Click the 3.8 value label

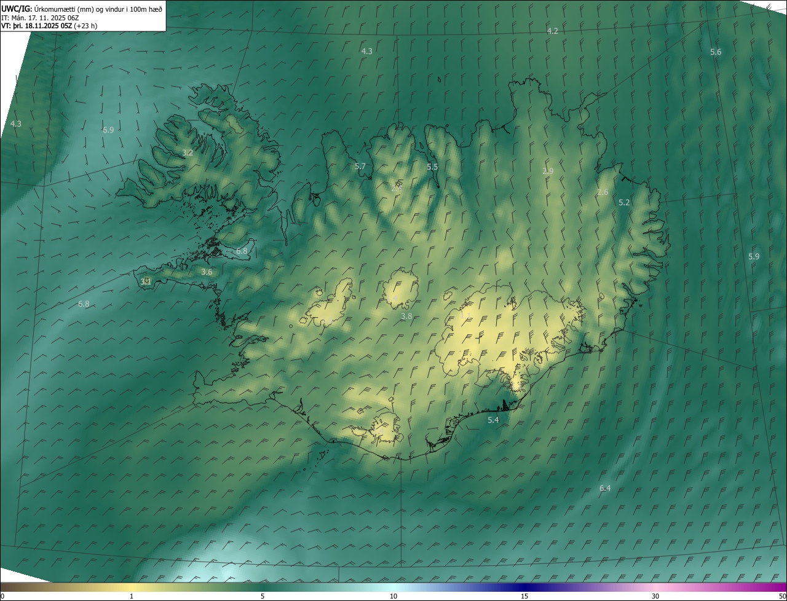(x=406, y=316)
